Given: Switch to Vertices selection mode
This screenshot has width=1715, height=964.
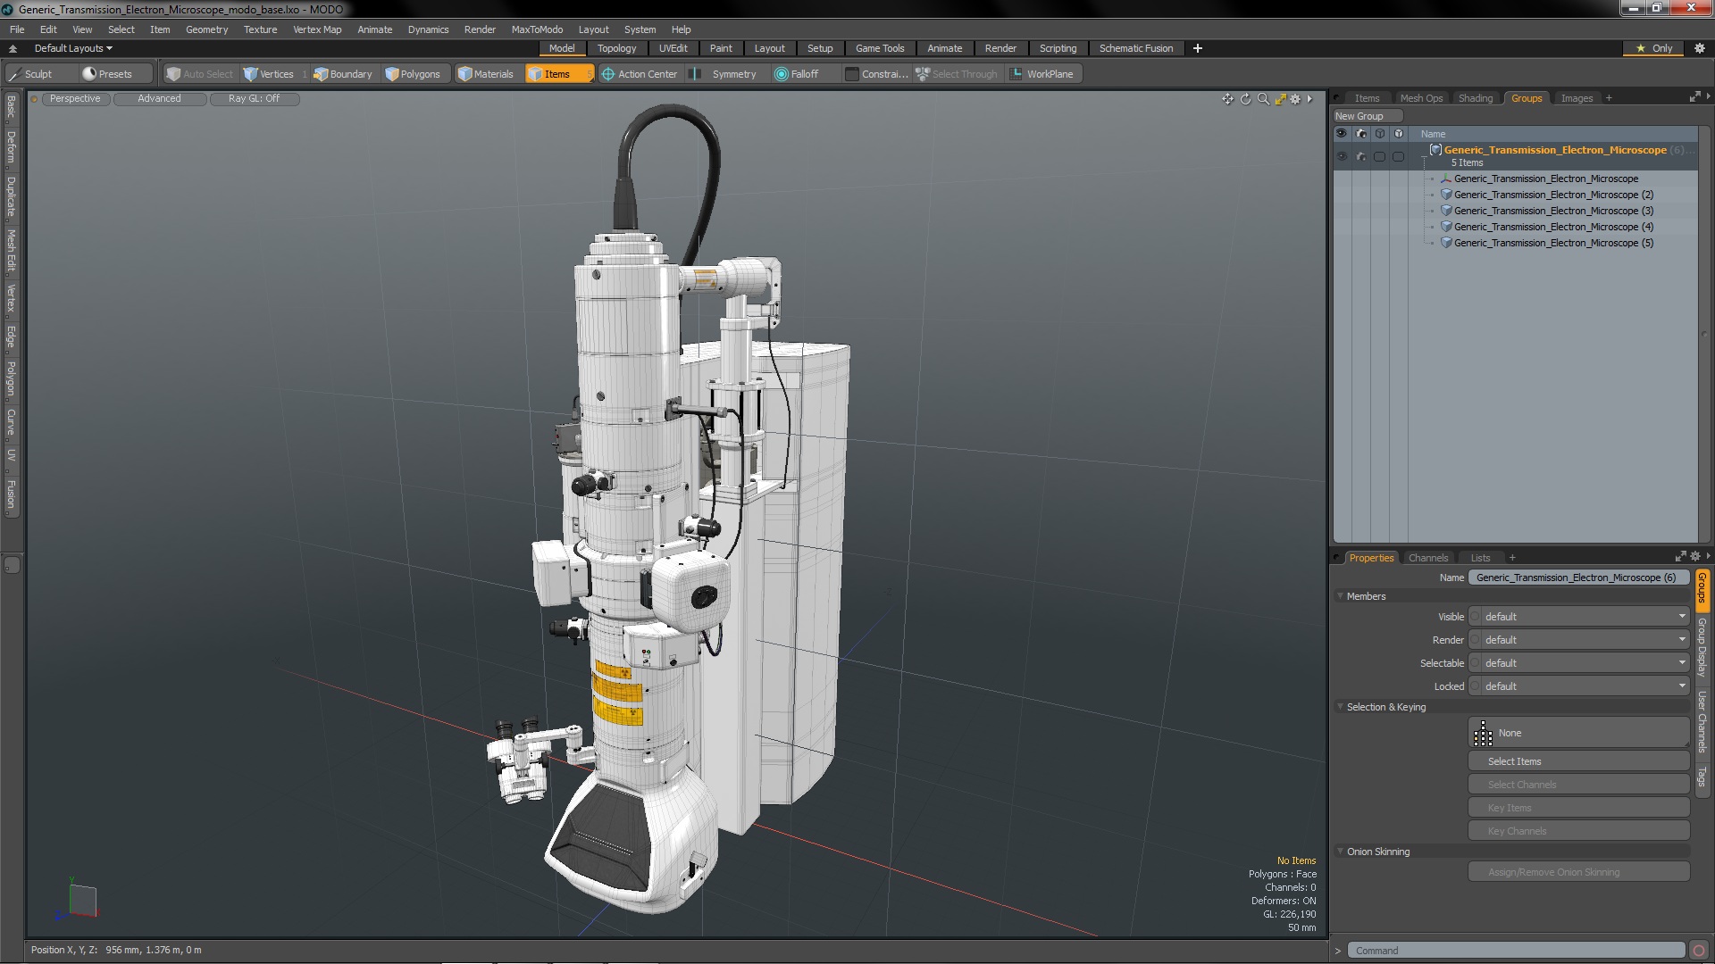Looking at the screenshot, I should point(269,74).
